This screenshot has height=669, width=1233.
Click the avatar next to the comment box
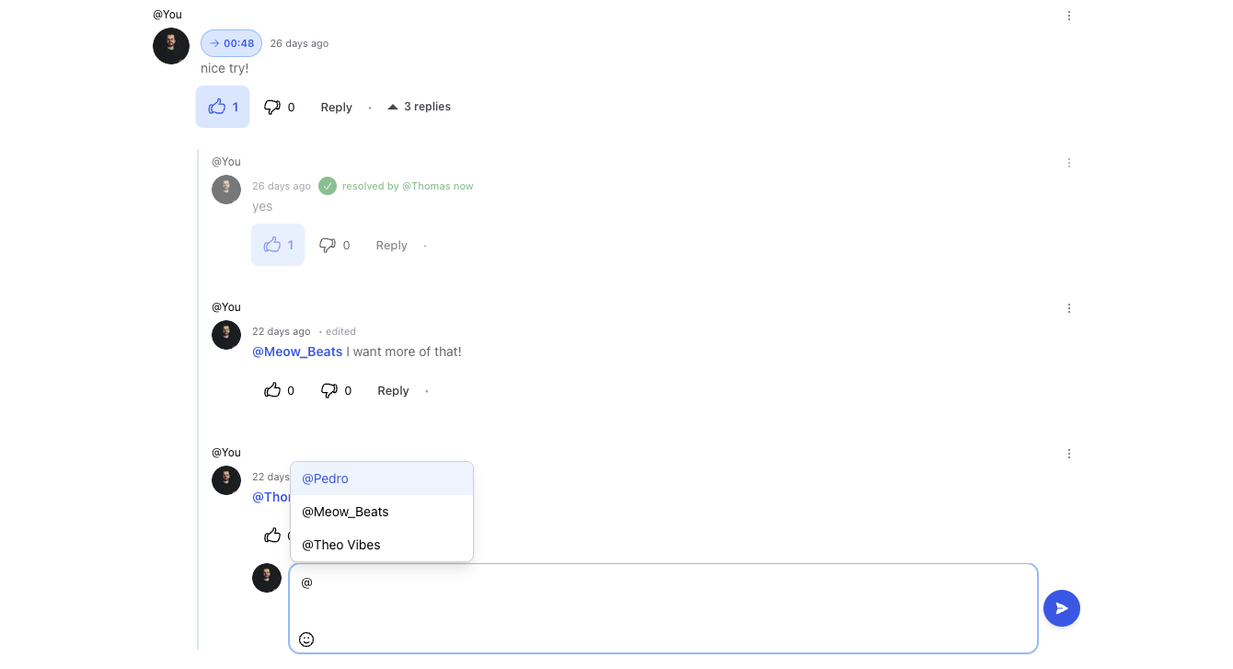267,577
